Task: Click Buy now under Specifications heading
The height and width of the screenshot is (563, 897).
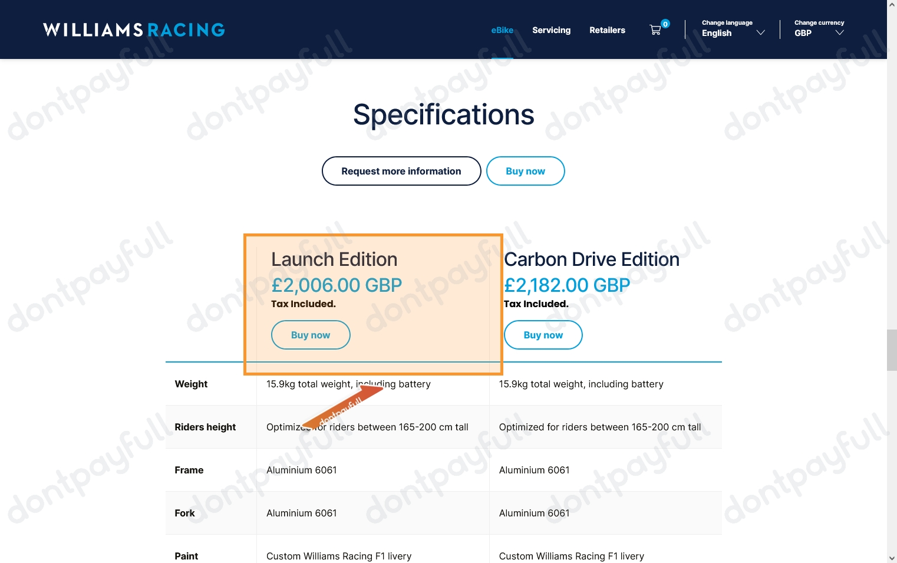Action: [525, 171]
